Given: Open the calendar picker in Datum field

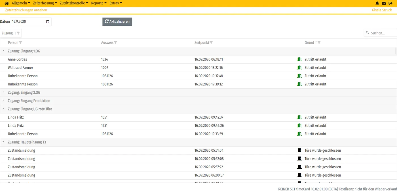Looking at the screenshot, I should [48, 22].
